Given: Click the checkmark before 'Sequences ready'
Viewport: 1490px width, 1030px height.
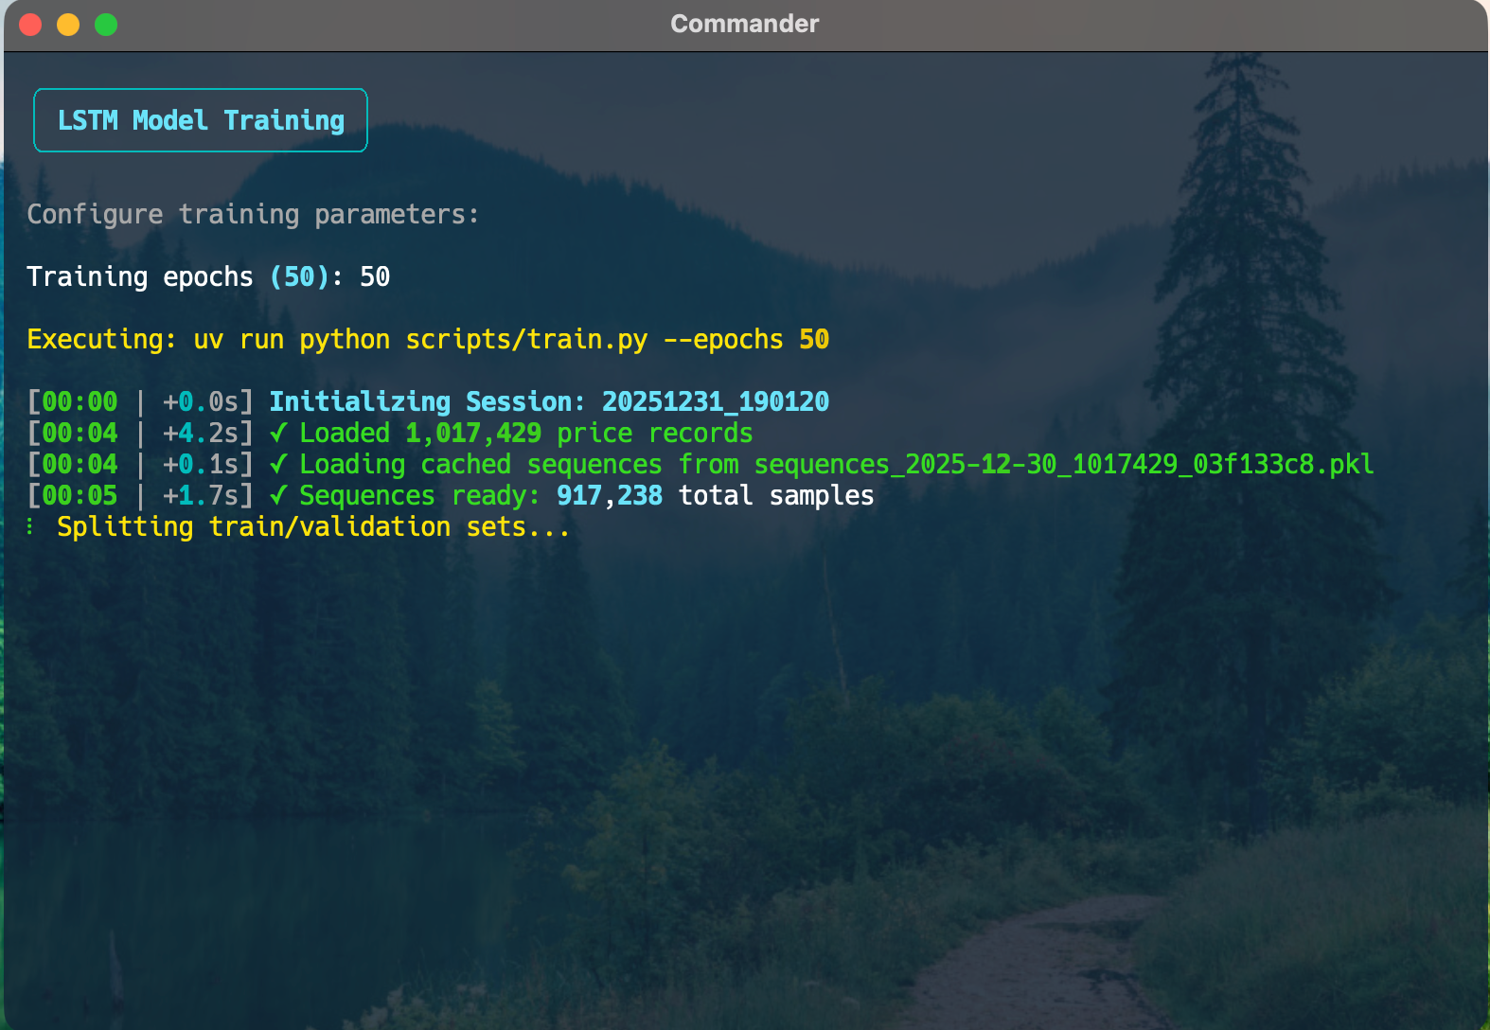Looking at the screenshot, I should 278,495.
